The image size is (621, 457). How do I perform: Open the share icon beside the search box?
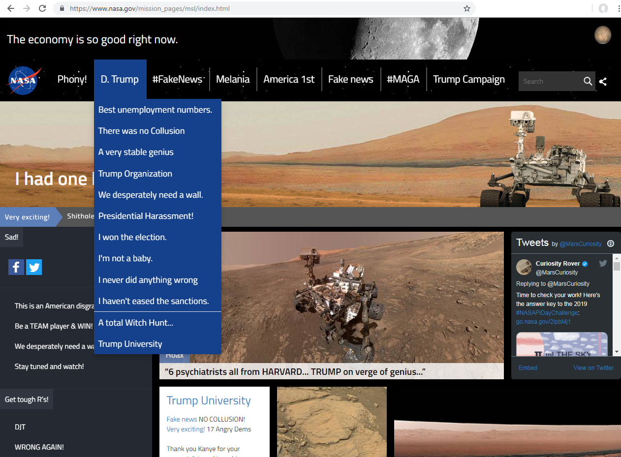coord(603,82)
